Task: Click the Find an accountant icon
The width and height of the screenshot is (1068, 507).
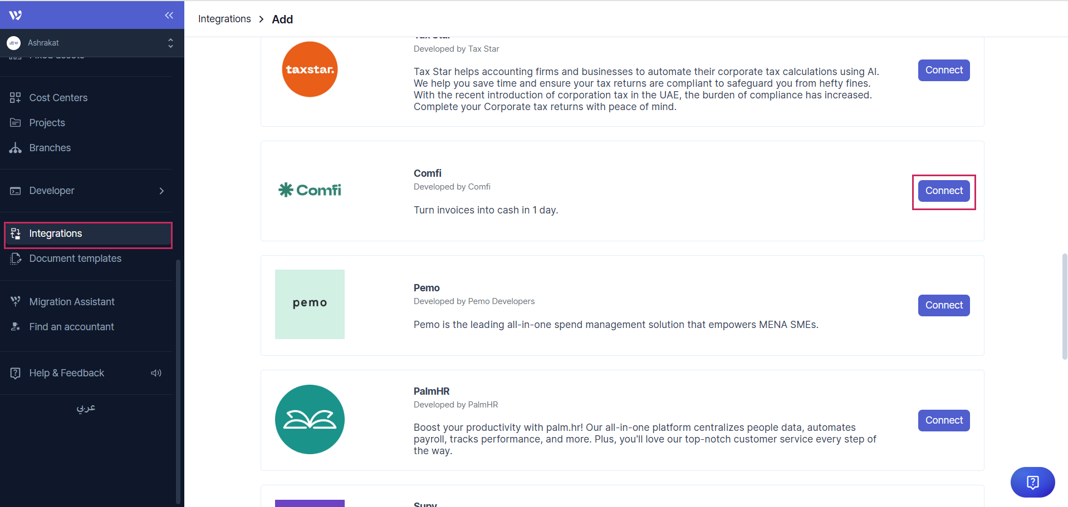Action: pyautogui.click(x=16, y=327)
